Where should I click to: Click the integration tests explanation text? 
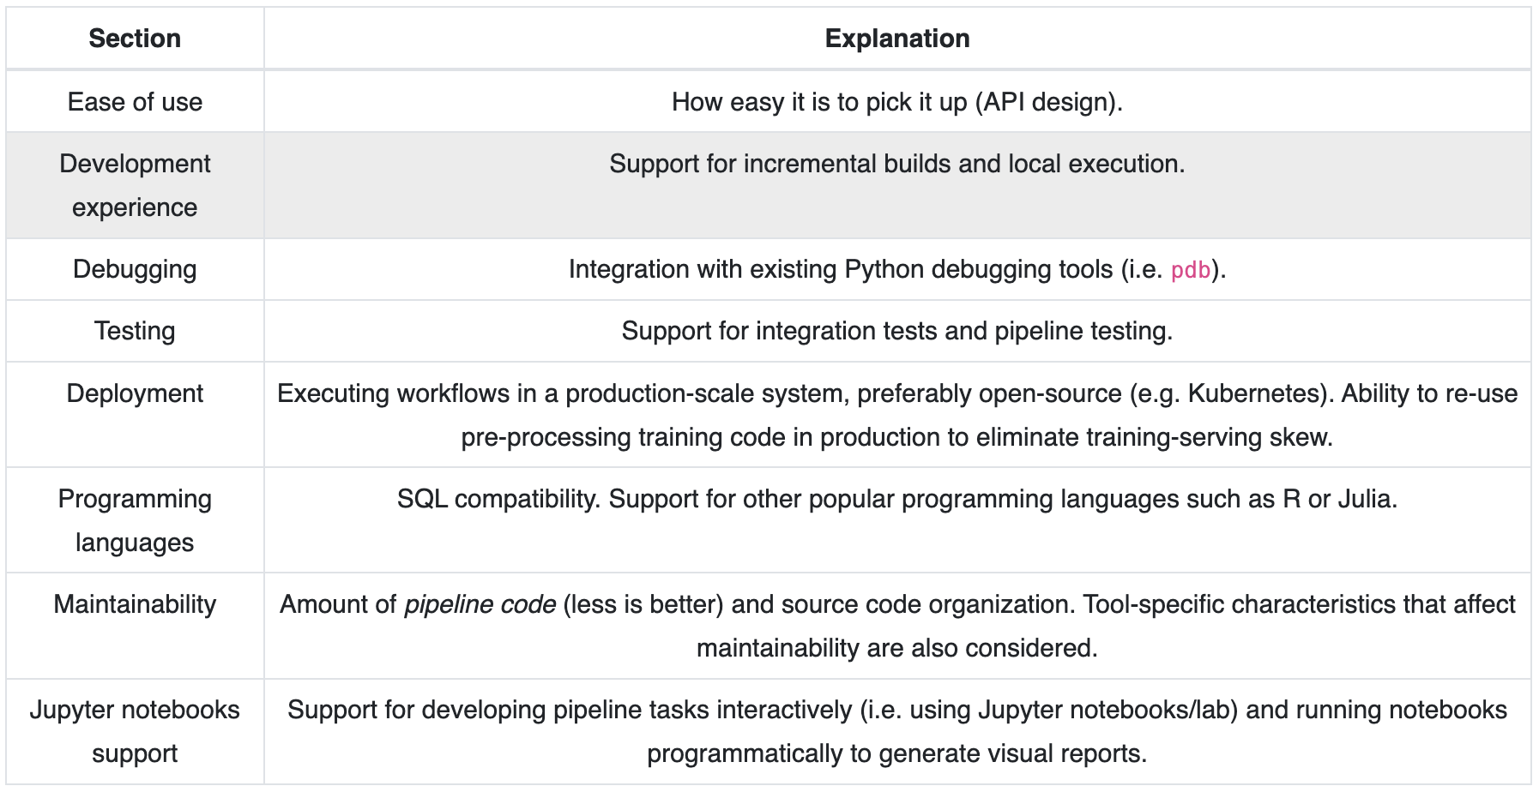[896, 331]
